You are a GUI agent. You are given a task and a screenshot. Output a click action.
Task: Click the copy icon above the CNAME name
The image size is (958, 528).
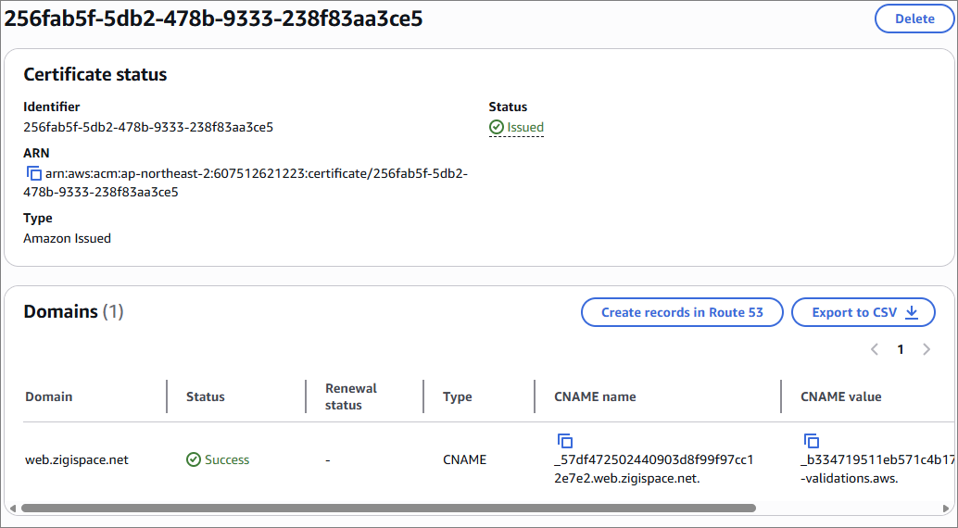(564, 441)
